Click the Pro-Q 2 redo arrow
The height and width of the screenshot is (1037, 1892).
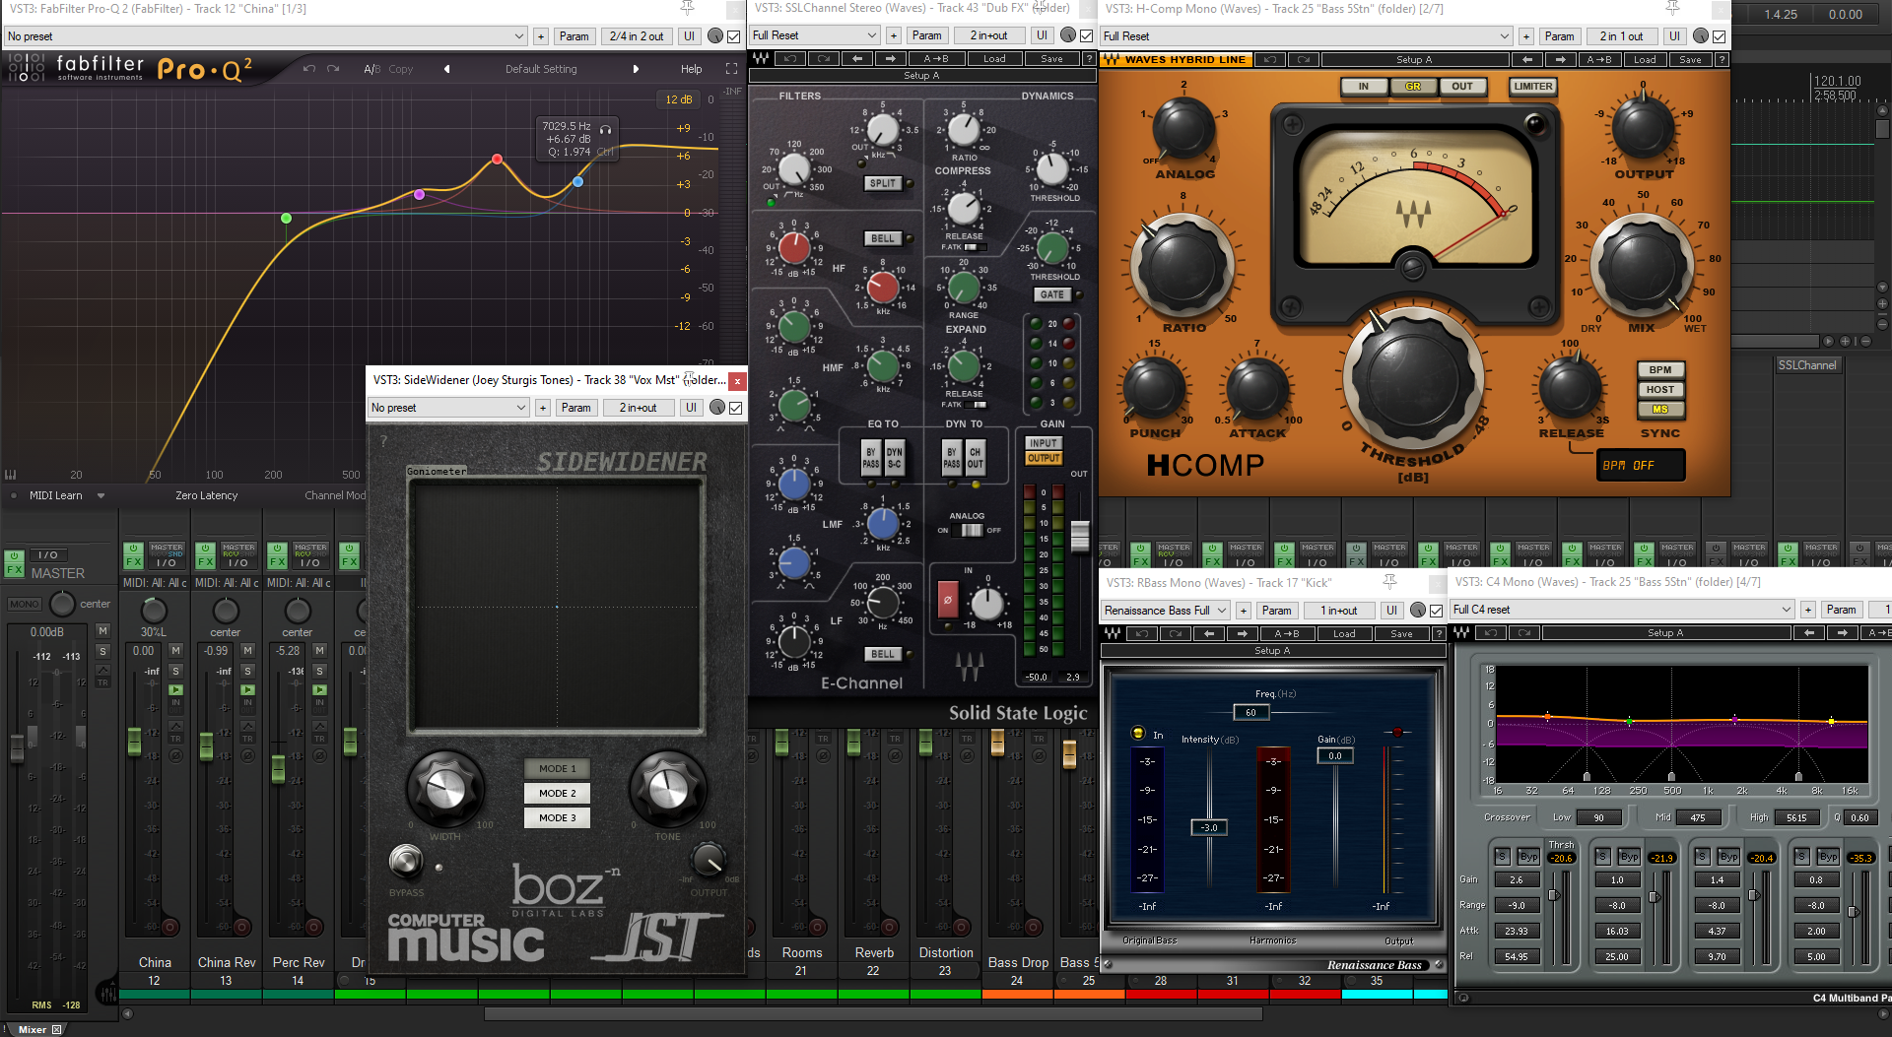333,69
